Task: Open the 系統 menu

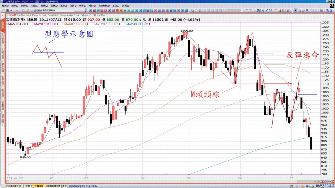Action: coord(116,6)
